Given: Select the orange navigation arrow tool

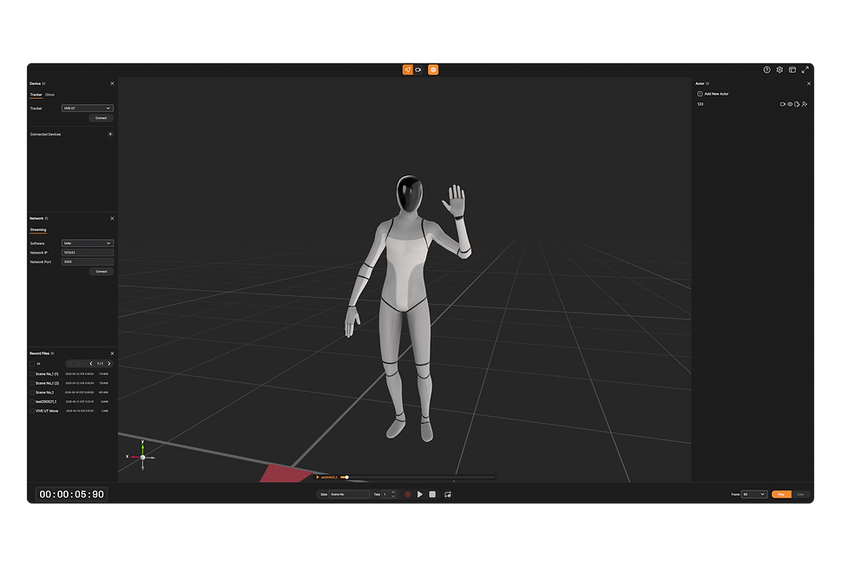Looking at the screenshot, I should [x=408, y=69].
